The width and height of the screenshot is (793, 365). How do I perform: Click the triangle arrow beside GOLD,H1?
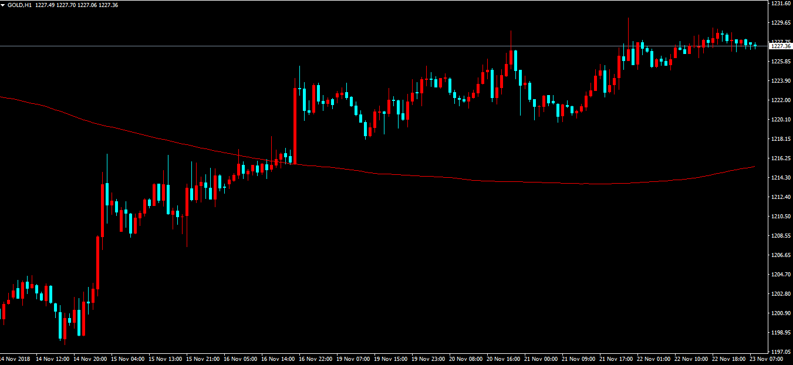(3, 5)
